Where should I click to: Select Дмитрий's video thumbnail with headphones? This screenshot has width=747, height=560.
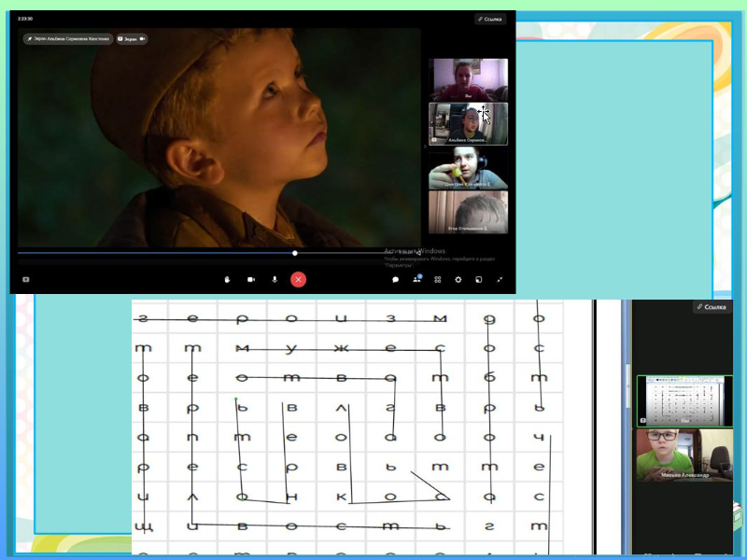[469, 168]
